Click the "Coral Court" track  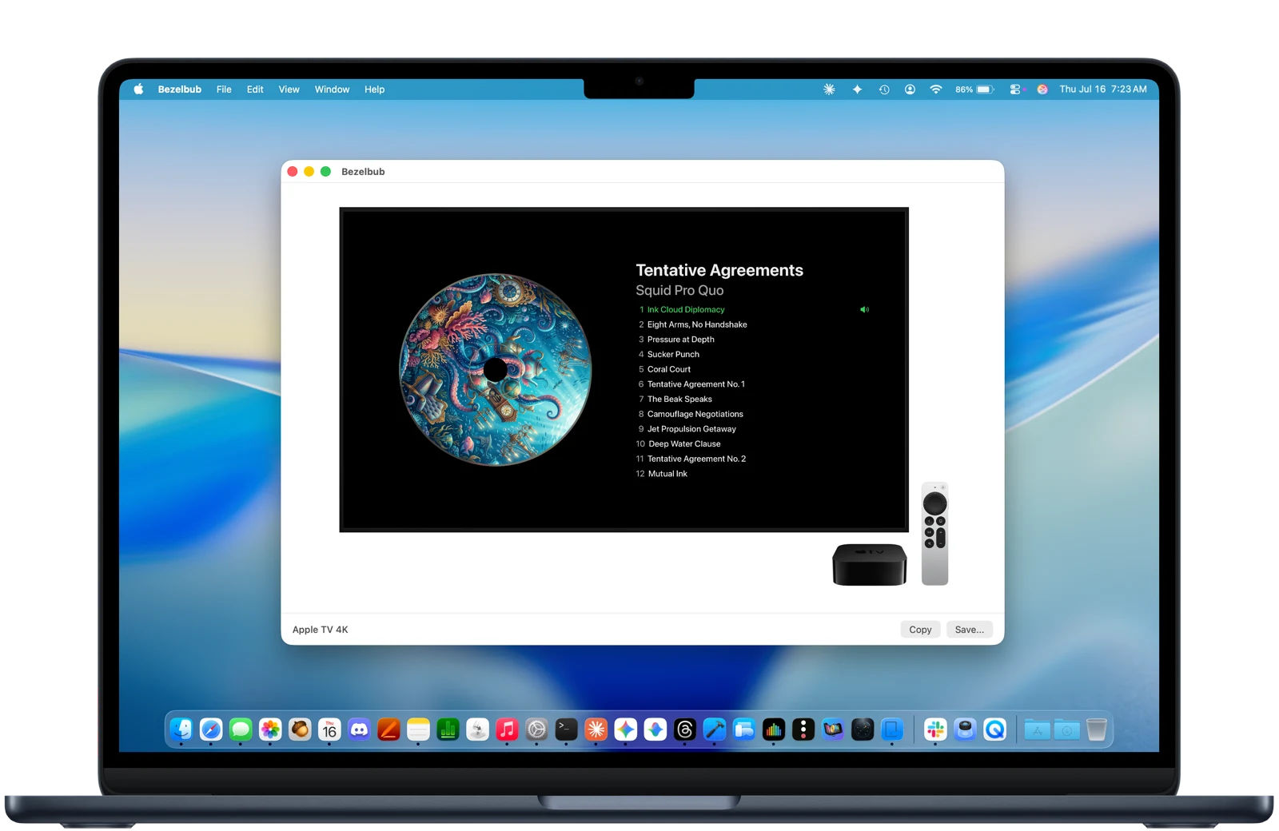tap(668, 369)
